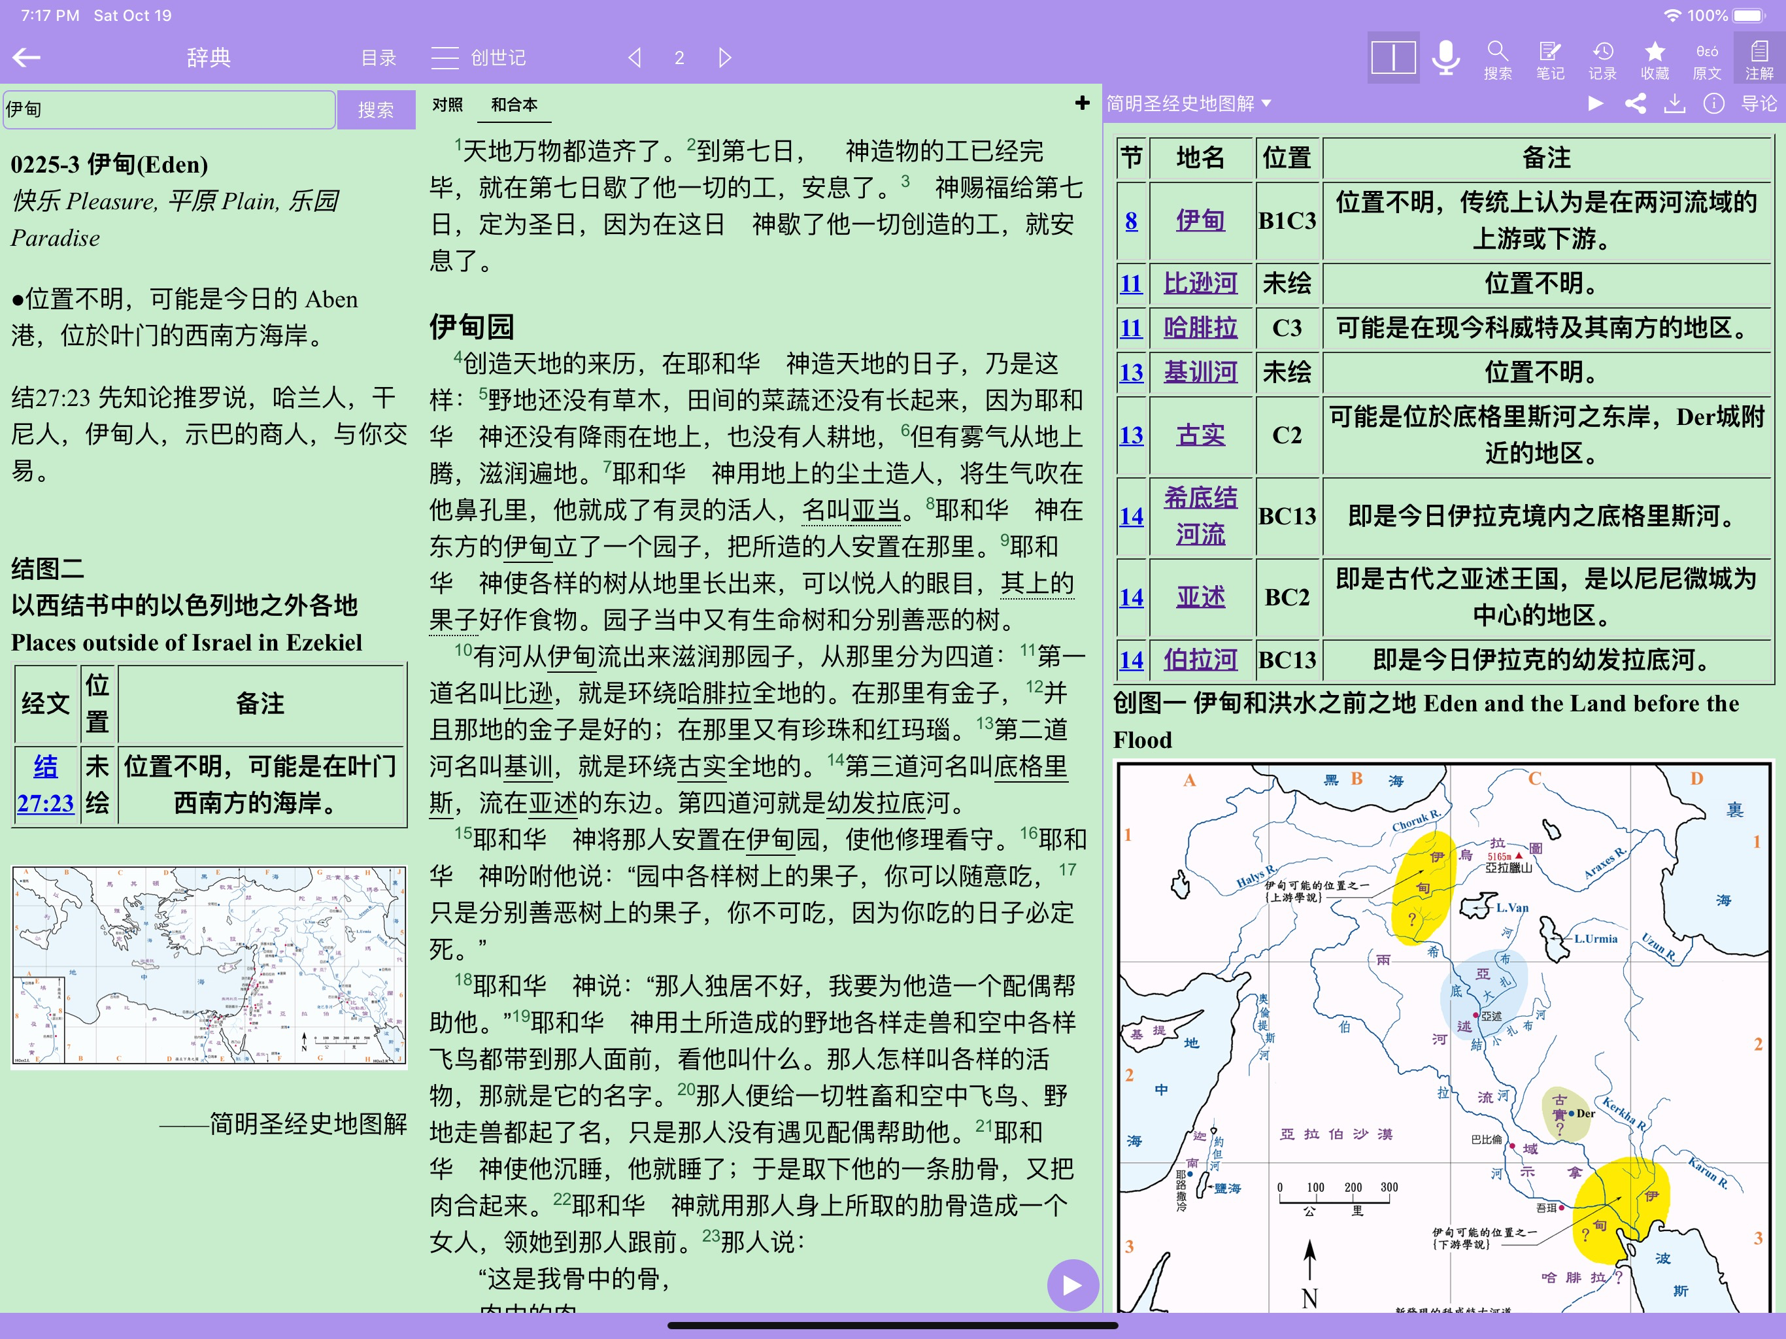The image size is (1786, 1339).
Task: Open the 导论 introduction
Action: click(x=1758, y=103)
